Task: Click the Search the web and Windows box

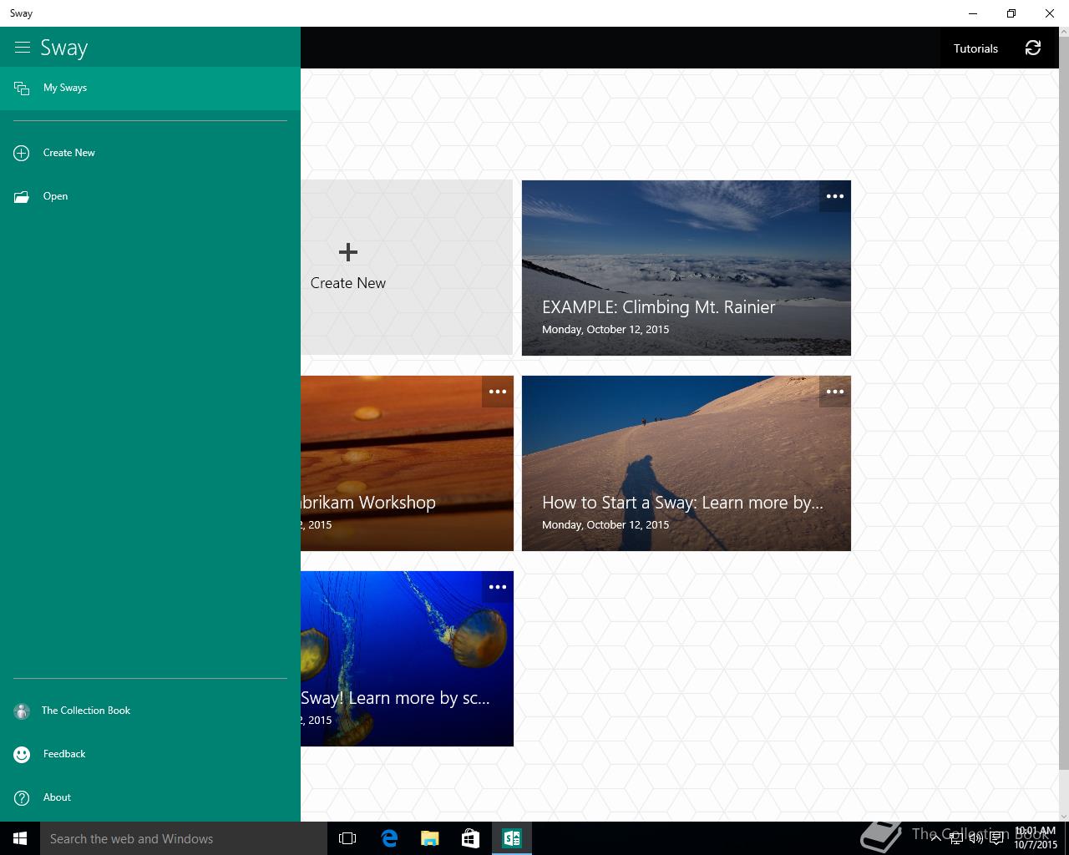Action: (x=184, y=838)
